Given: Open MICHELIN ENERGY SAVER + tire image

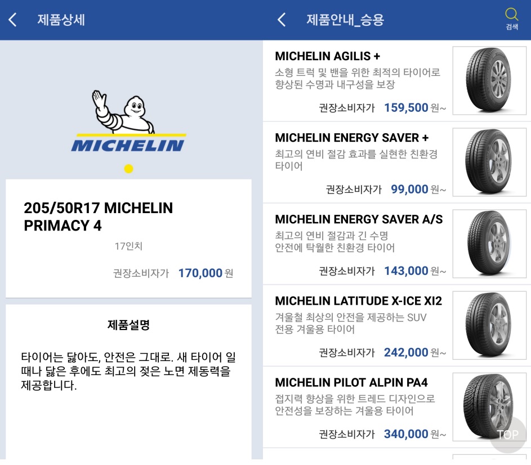Looking at the screenshot, I should [489, 162].
